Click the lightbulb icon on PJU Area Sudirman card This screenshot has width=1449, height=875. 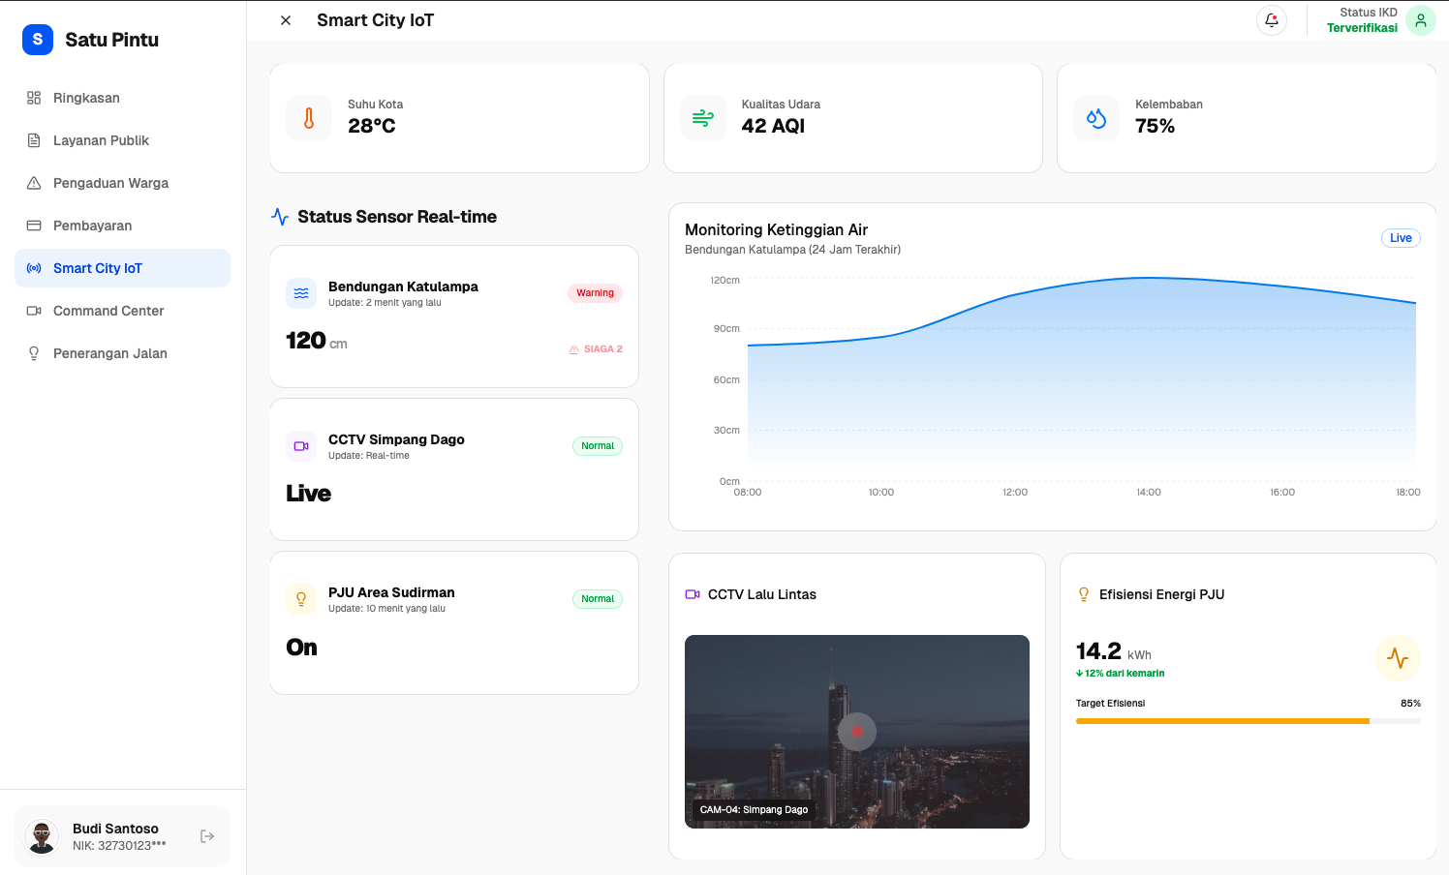[x=301, y=598]
